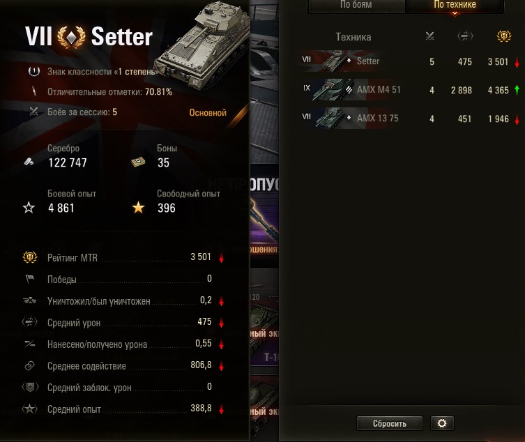Image resolution: width=525 pixels, height=442 pixels.
Task: Click the bonds banknote icon
Action: coord(138,162)
